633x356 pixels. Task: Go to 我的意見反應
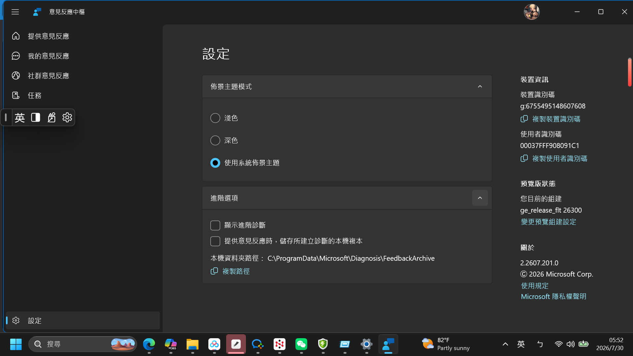[x=83, y=56]
